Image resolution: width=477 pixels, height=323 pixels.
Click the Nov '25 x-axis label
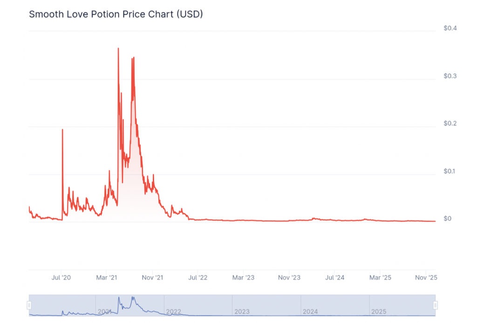click(x=426, y=278)
